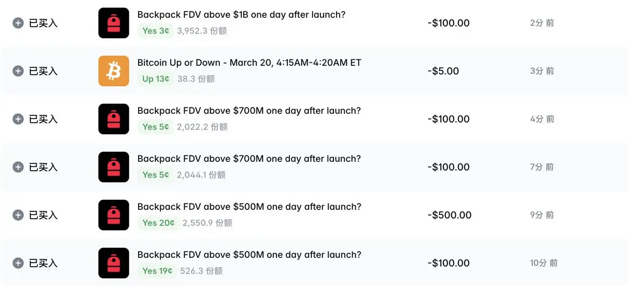Open the Bitcoin Up or Down market title
628x286 pixels.
tap(249, 63)
